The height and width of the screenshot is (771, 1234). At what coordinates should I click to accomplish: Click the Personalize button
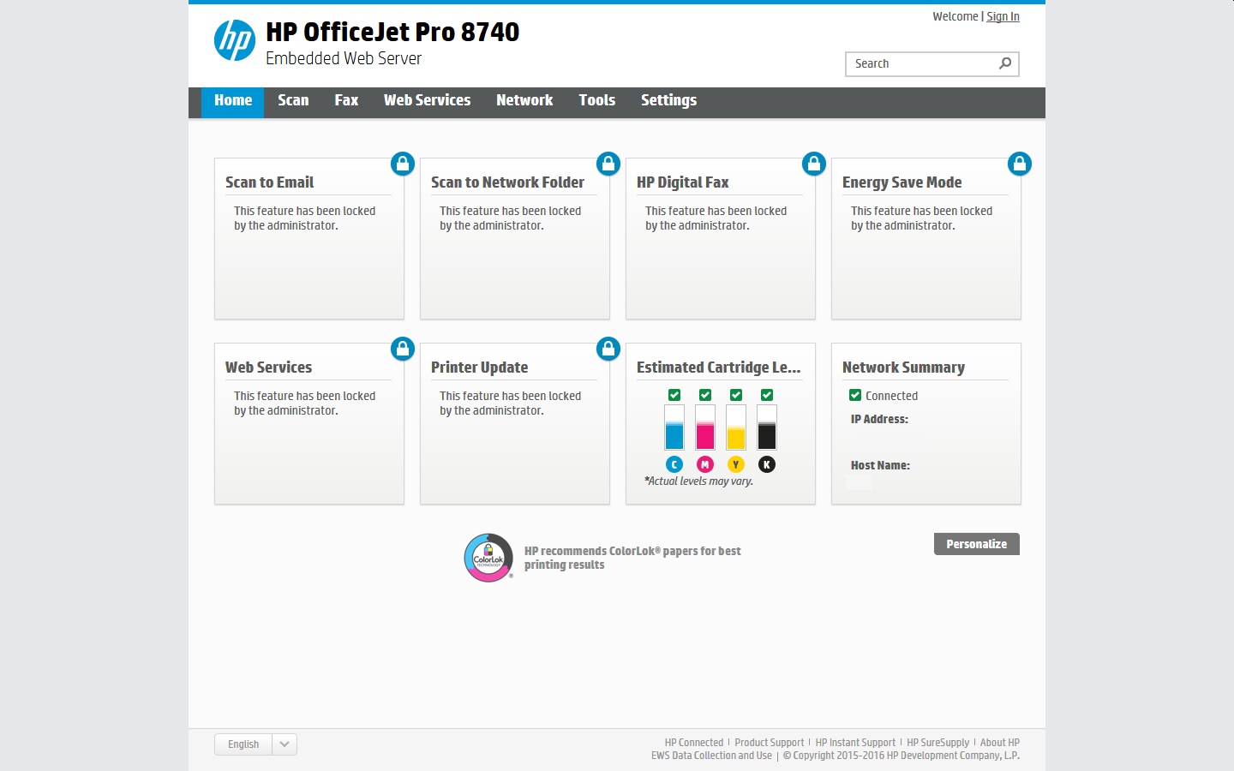pos(976,543)
